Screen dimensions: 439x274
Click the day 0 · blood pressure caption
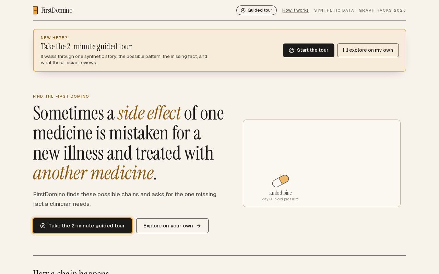click(x=281, y=199)
